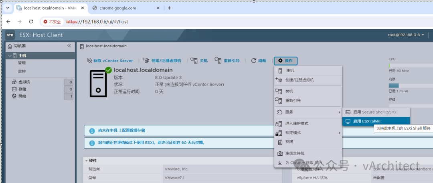
Task: Select 启用 ESXi Shell option
Action: pyautogui.click(x=376, y=121)
